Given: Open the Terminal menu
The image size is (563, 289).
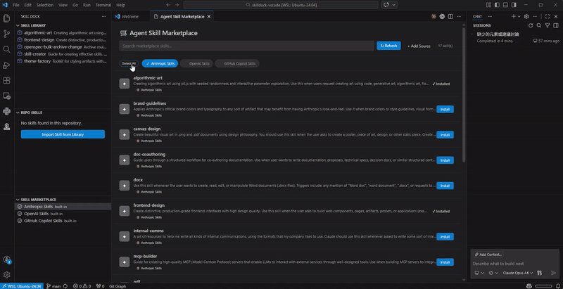Looking at the screenshot, I should (x=103, y=5).
